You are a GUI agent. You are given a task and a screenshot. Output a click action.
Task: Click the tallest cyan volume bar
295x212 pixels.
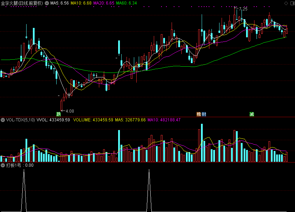pyautogui.click(x=202, y=143)
